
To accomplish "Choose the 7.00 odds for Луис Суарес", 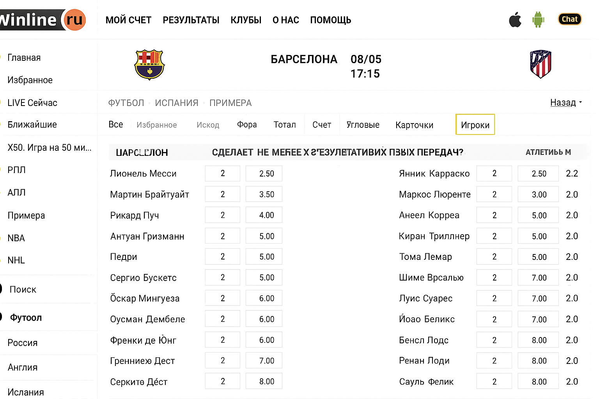I will click(538, 298).
